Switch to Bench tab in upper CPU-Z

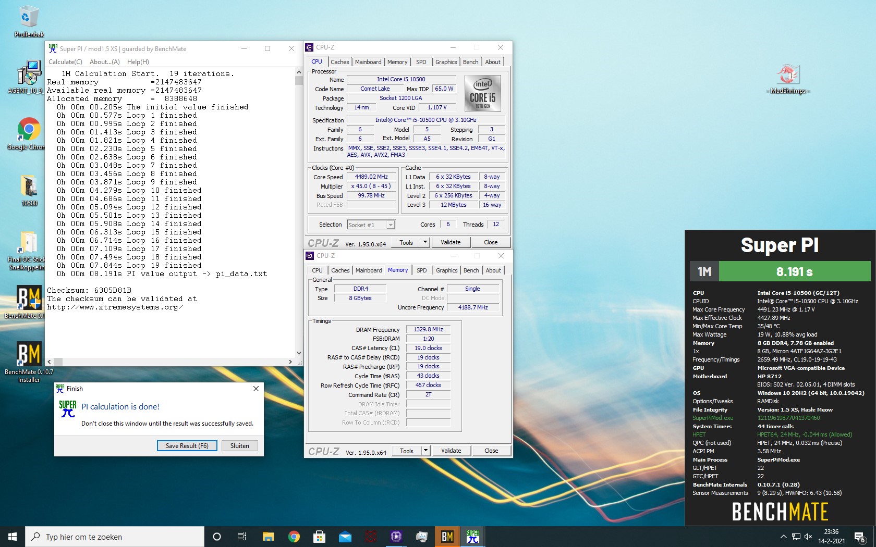tap(470, 62)
